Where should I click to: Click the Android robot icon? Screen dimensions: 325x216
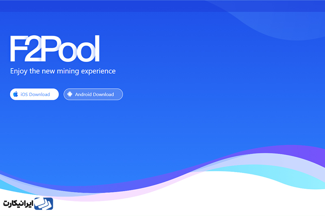tap(70, 94)
